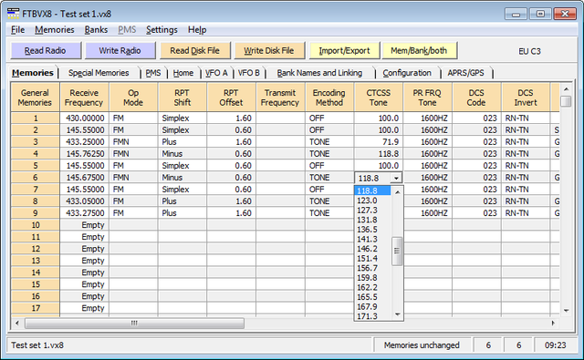Select 136.5 in the CTCSS tone list
This screenshot has width=584, height=360.
point(372,230)
